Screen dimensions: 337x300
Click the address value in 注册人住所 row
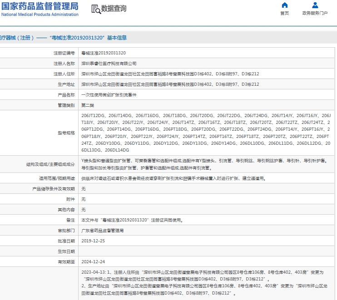170,74
